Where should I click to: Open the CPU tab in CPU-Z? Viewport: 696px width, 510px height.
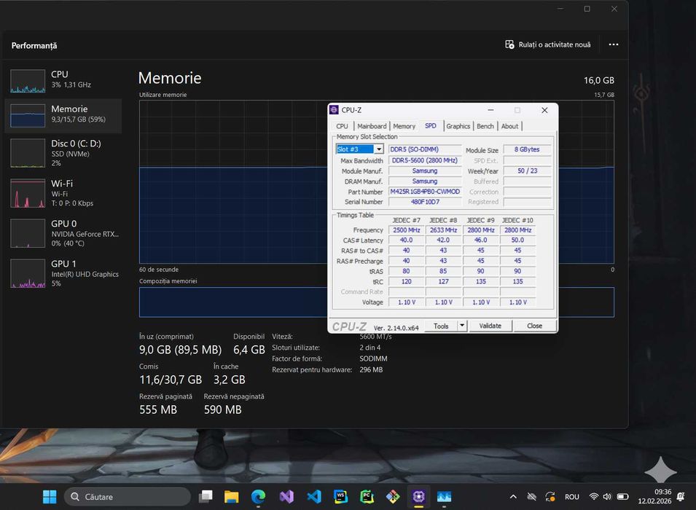(x=342, y=126)
